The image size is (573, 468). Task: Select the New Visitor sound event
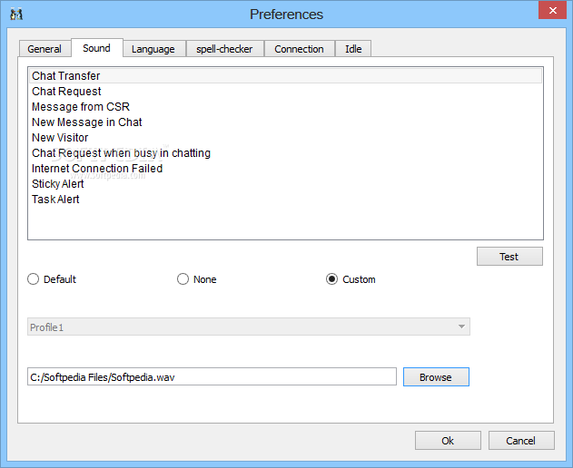285,137
